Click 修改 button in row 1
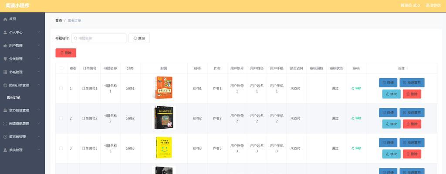 [x=392, y=94]
